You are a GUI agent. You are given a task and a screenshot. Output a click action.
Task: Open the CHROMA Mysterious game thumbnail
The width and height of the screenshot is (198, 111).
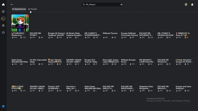[x=20, y=23]
